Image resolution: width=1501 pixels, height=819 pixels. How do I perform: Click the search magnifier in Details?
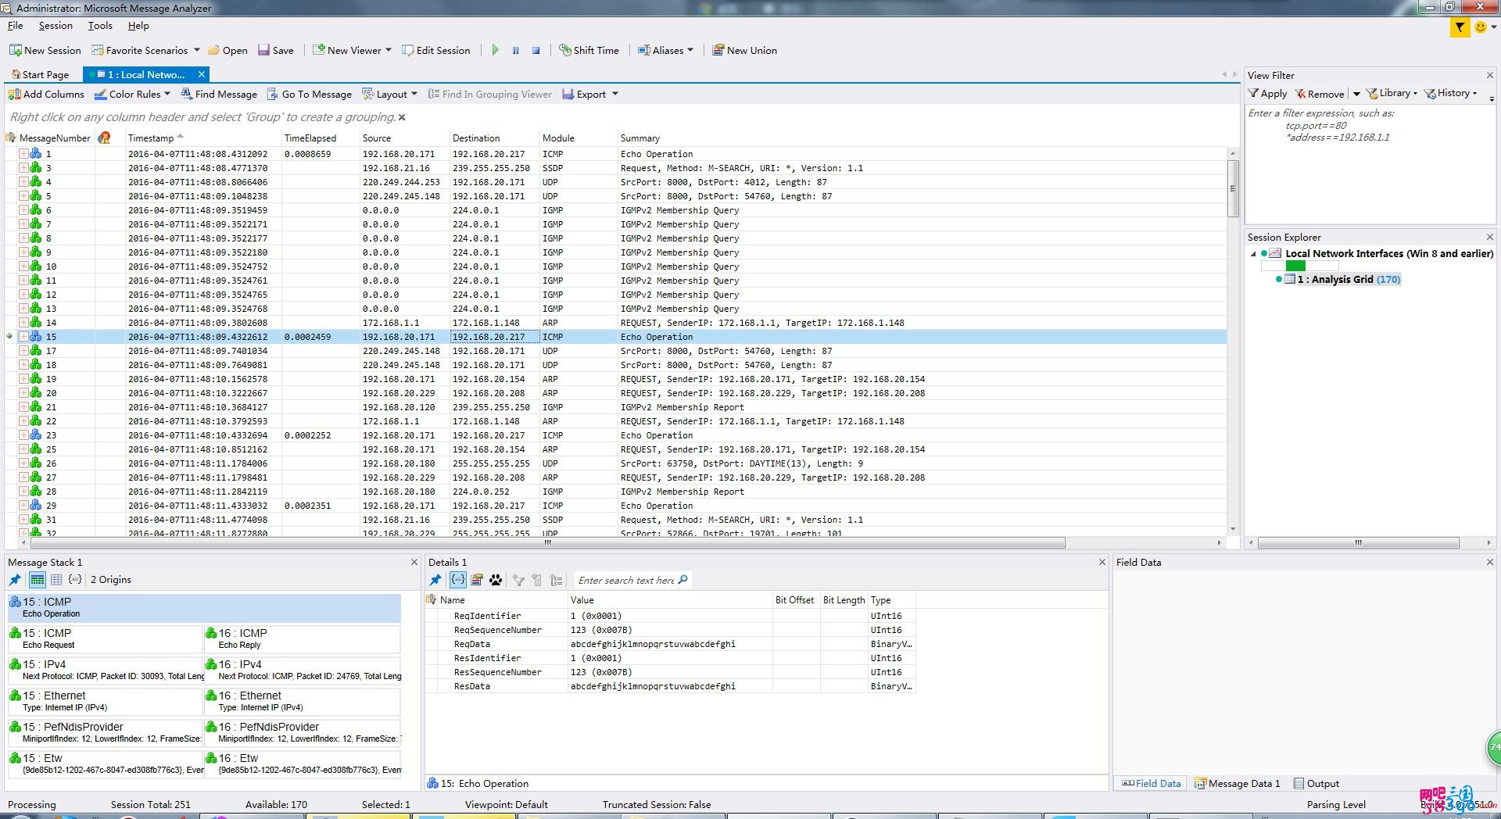(x=683, y=580)
